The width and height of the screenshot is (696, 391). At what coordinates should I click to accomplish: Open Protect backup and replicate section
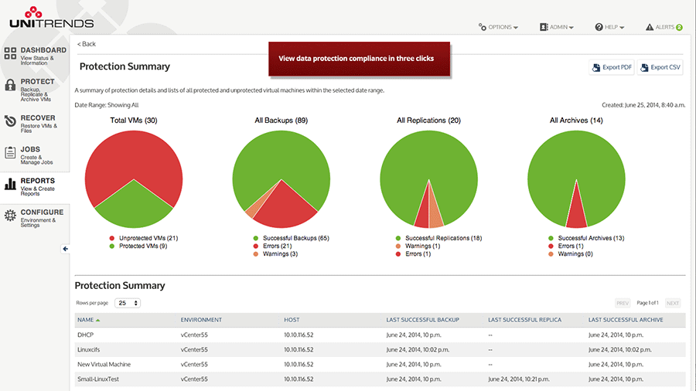35,90
